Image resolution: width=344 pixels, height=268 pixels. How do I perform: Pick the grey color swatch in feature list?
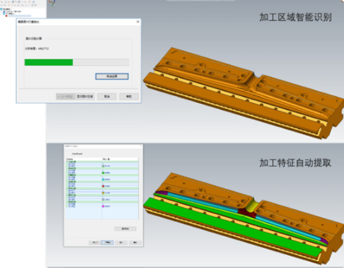pyautogui.click(x=103, y=200)
